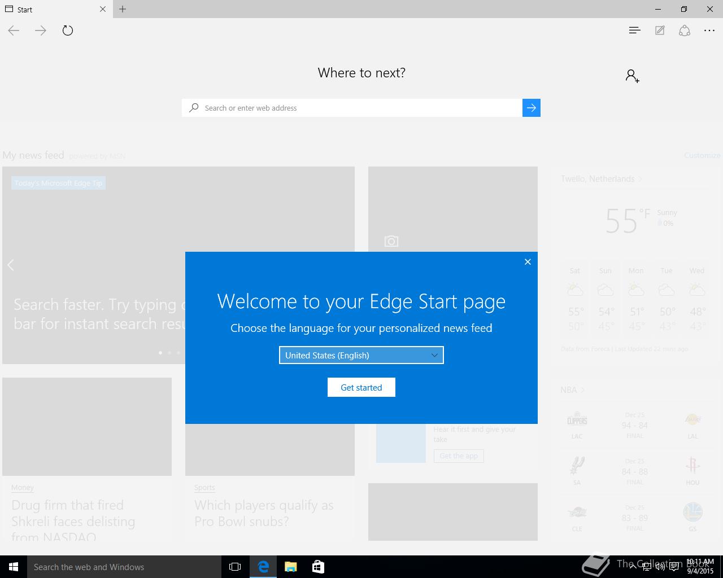Select Today's Microsoft Edge Tip label
Screen dimensions: 723x578
pos(58,183)
